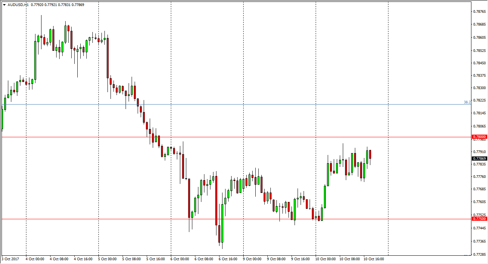Select the red 0.77500 price tag
This screenshot has width=488, height=264.
[479, 219]
